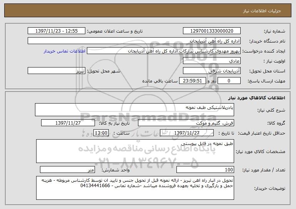
Task: Click the شرح کلی نیاز label
Action: tap(271, 110)
